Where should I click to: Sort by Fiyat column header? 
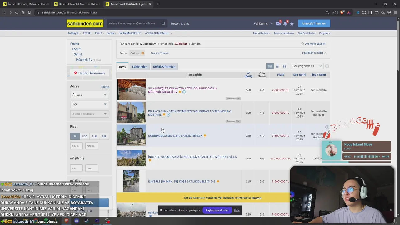tap(280, 75)
